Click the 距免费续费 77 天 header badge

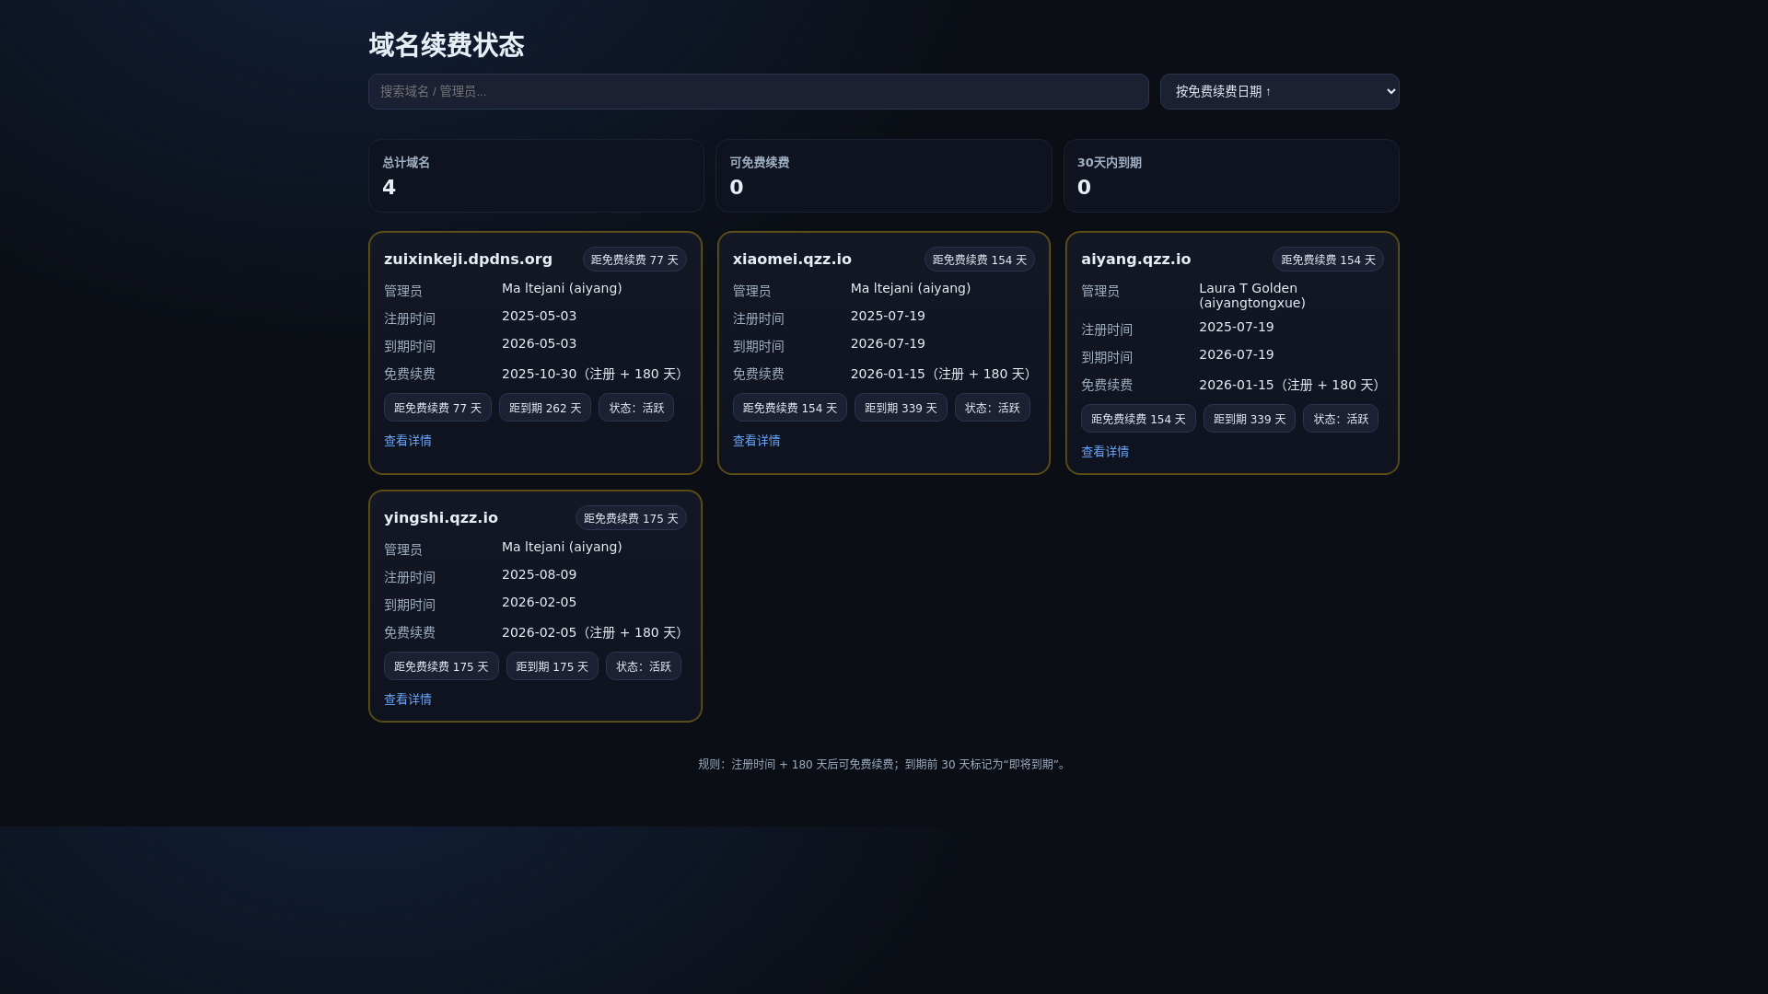pos(634,260)
